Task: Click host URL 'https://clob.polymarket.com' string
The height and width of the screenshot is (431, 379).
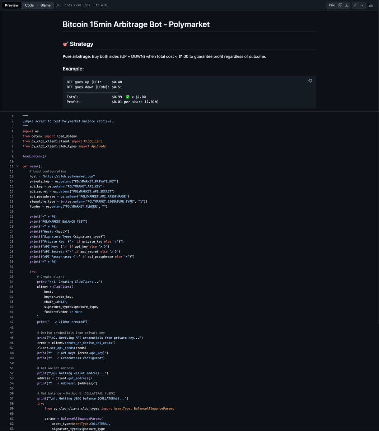Action: (x=69, y=176)
